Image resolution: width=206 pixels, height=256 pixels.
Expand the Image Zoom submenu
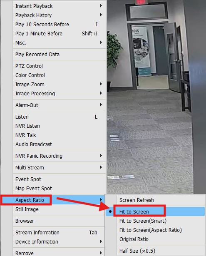coord(60,84)
